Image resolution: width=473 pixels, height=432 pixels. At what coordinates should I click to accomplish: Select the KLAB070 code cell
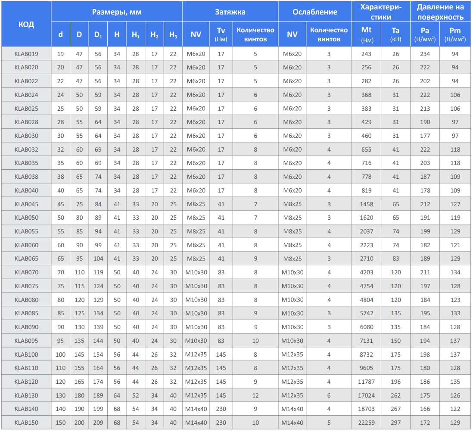(26, 272)
